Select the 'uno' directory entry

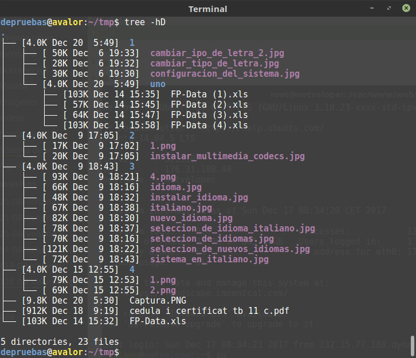pyautogui.click(x=158, y=84)
